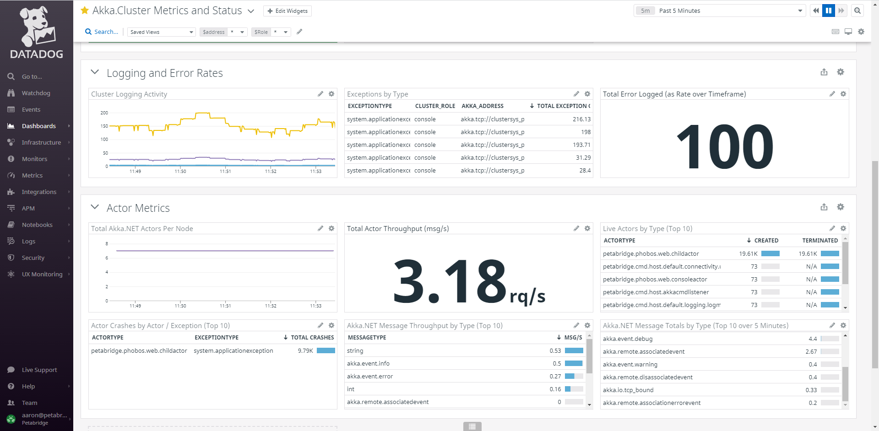Open the dashboard title dropdown chevron
This screenshot has height=431, width=879.
tap(251, 11)
